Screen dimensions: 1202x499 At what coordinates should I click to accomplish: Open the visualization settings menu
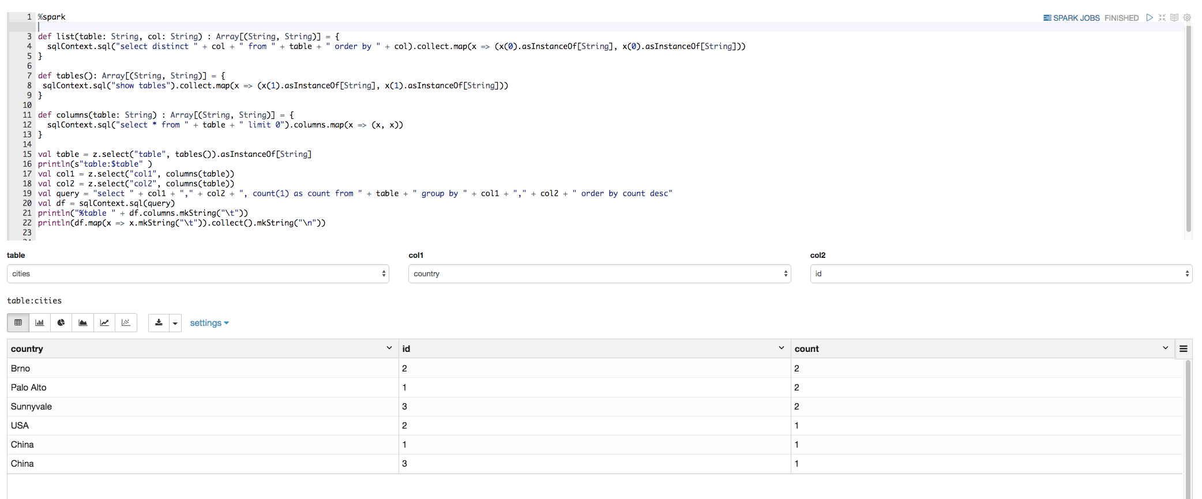(209, 323)
